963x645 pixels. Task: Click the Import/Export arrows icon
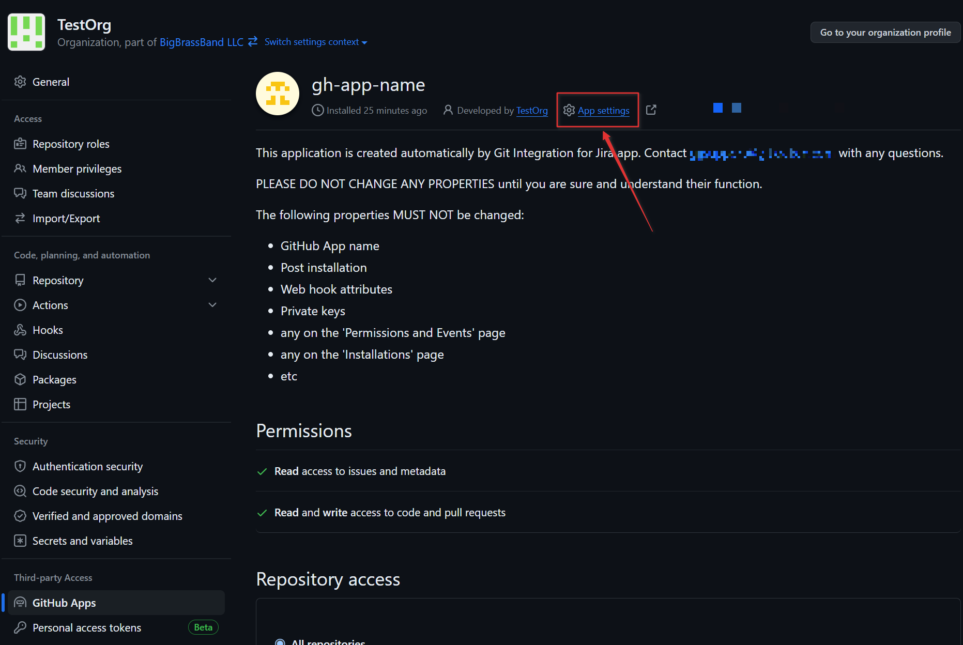[20, 218]
